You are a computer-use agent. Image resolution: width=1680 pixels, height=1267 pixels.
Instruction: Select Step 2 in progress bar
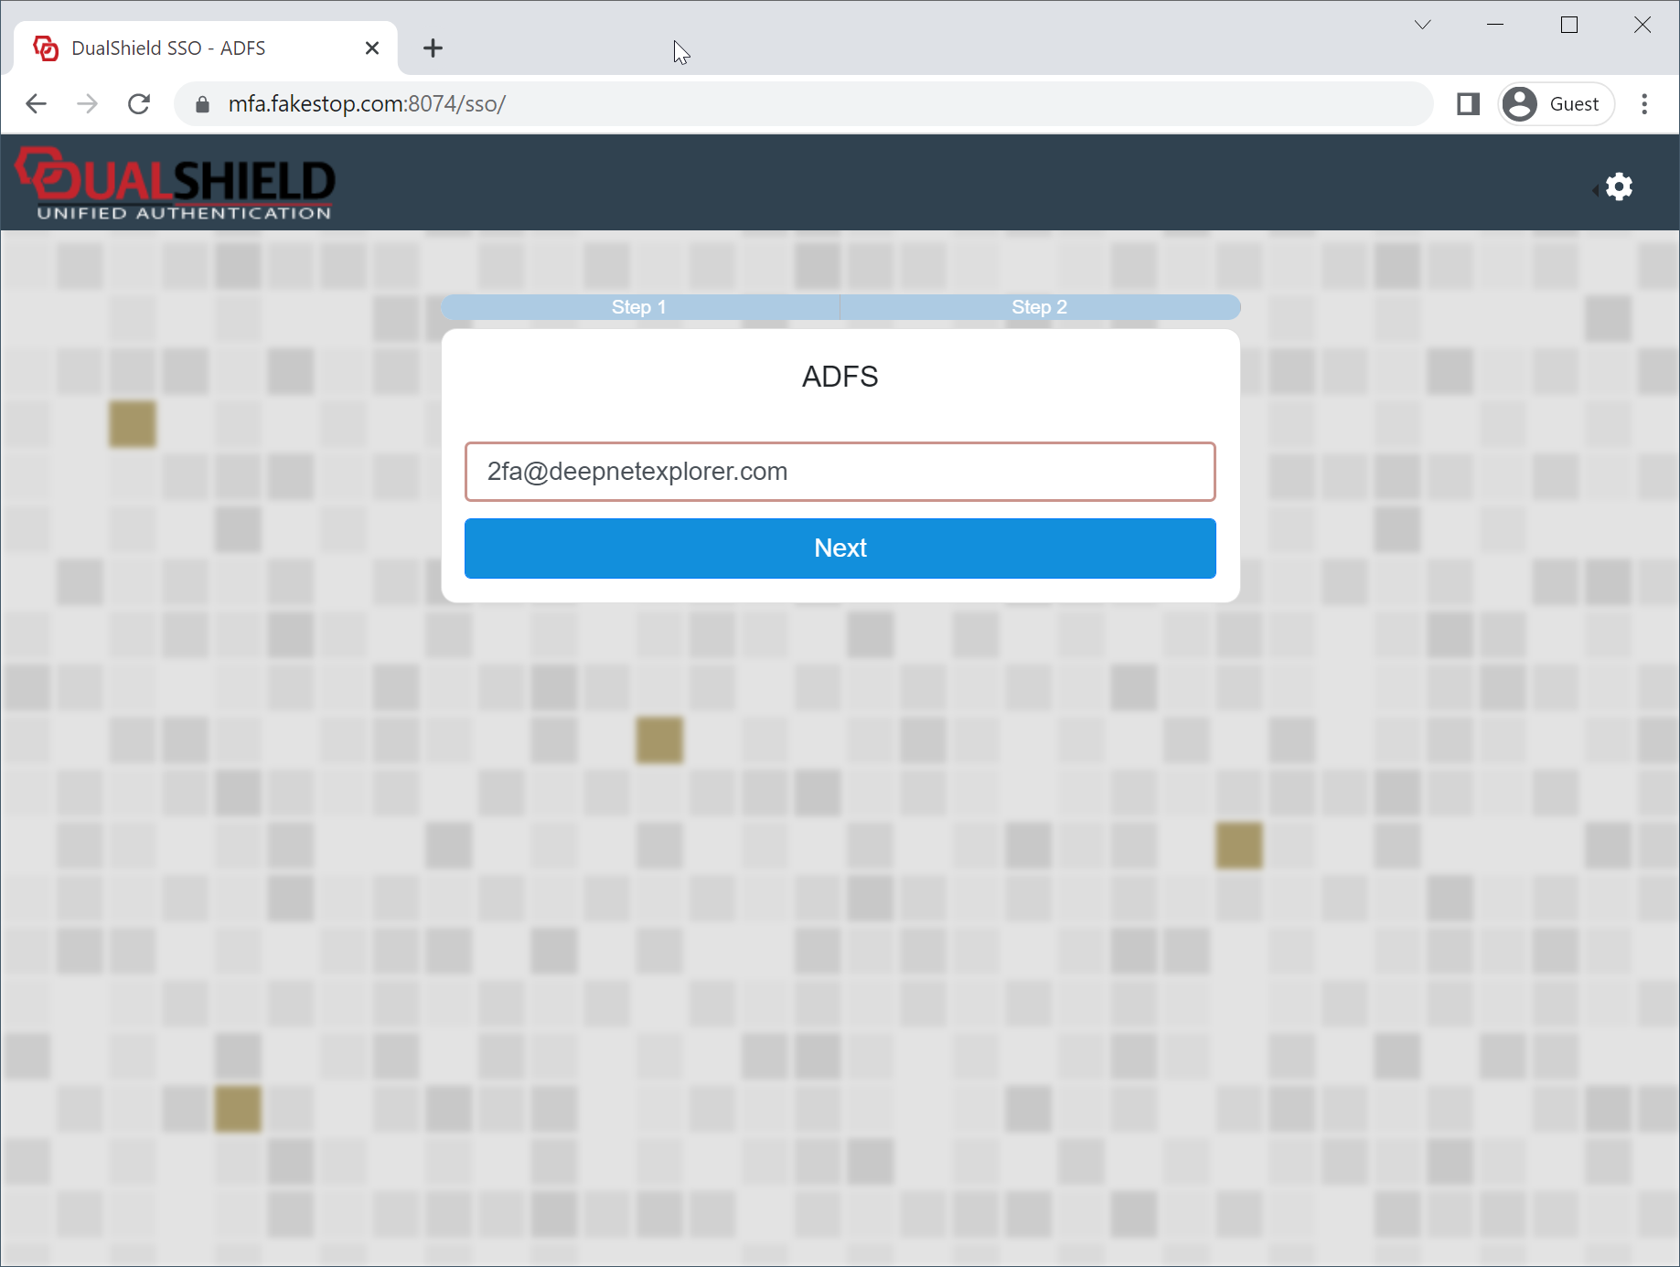tap(1039, 307)
